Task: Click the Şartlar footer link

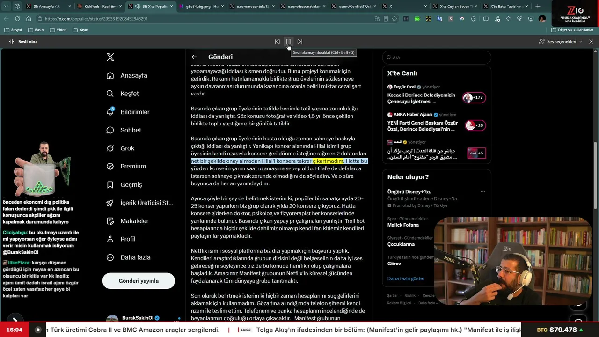Action: 392,296
